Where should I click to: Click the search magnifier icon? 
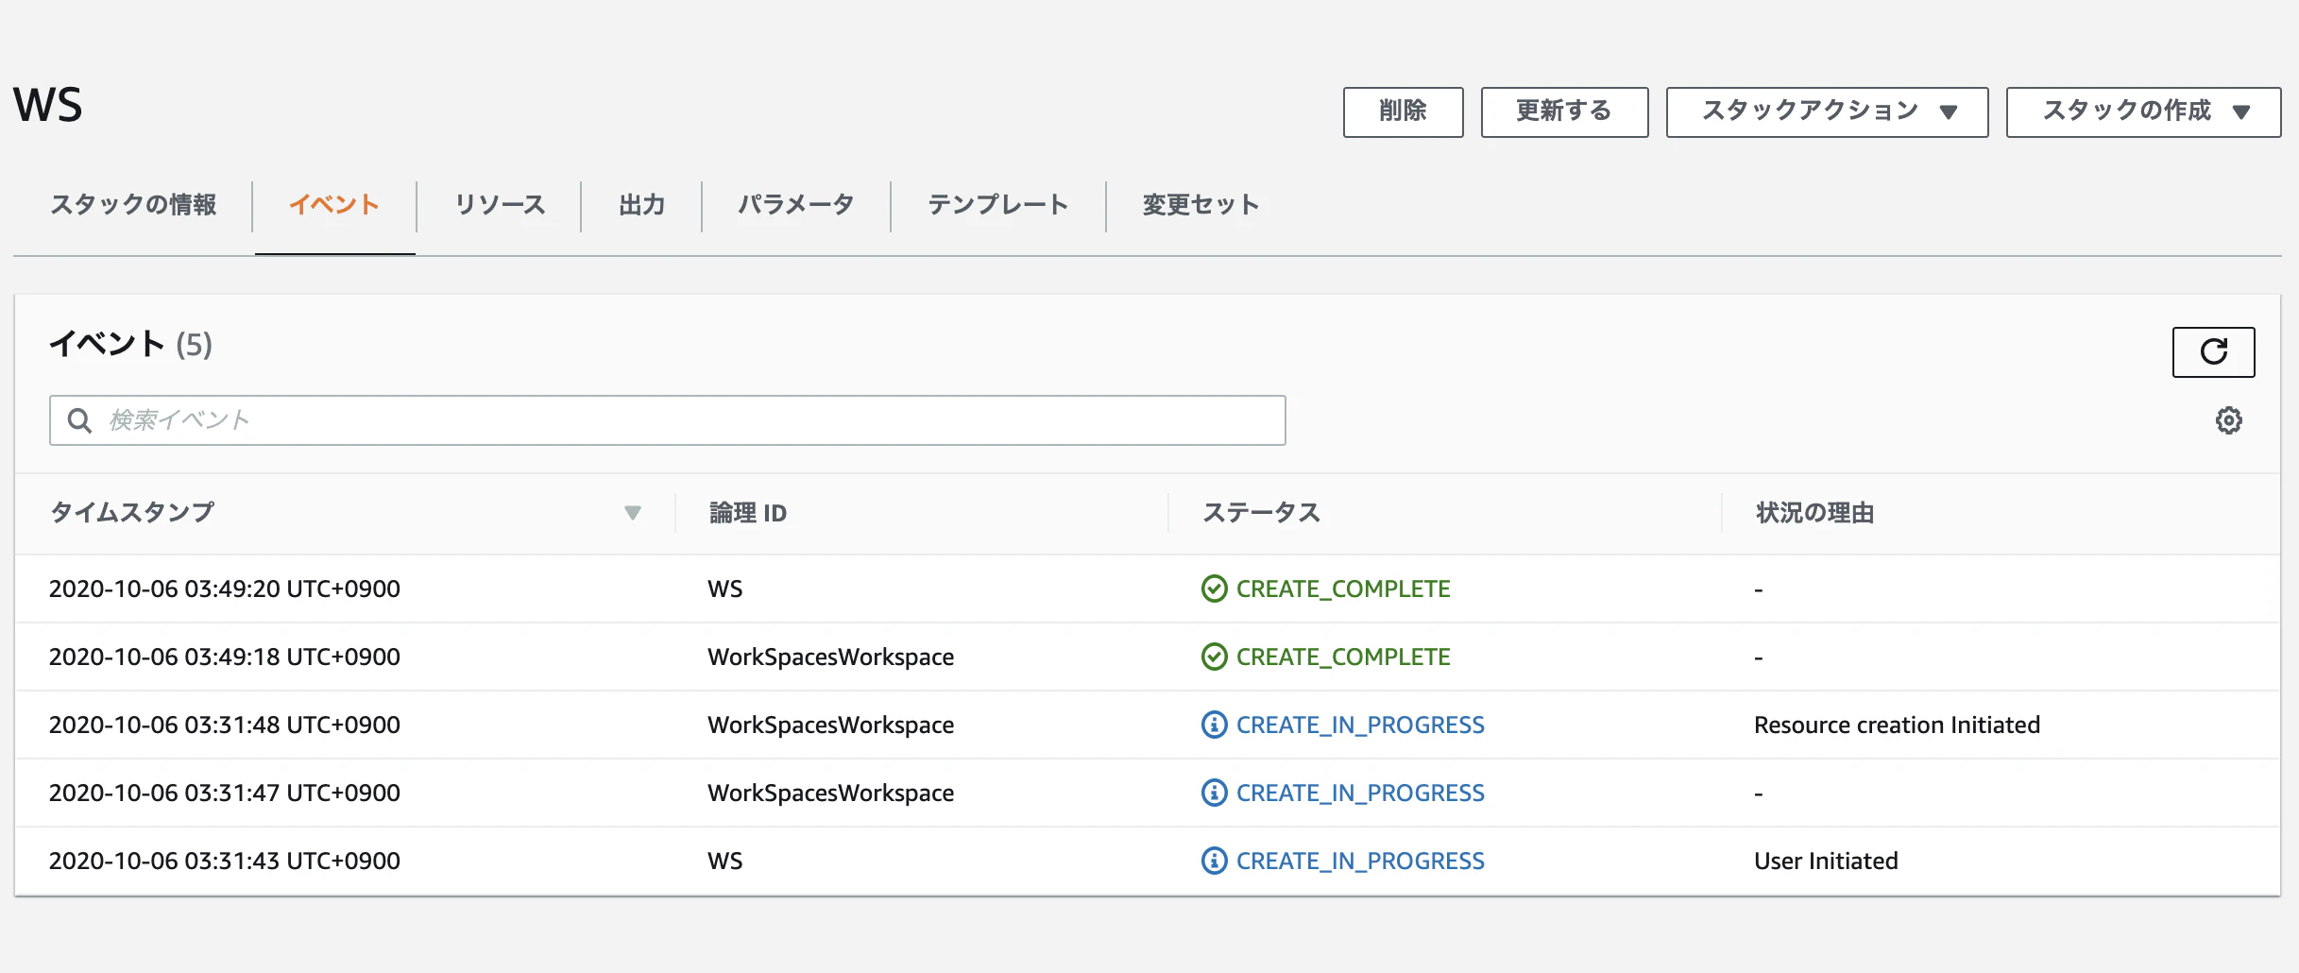click(x=80, y=420)
